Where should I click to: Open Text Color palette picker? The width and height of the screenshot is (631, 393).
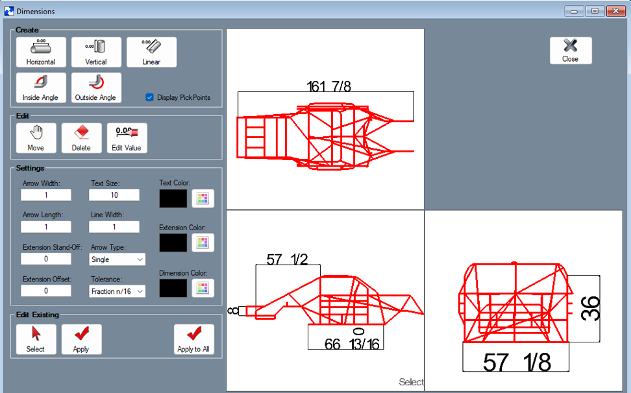tap(203, 198)
